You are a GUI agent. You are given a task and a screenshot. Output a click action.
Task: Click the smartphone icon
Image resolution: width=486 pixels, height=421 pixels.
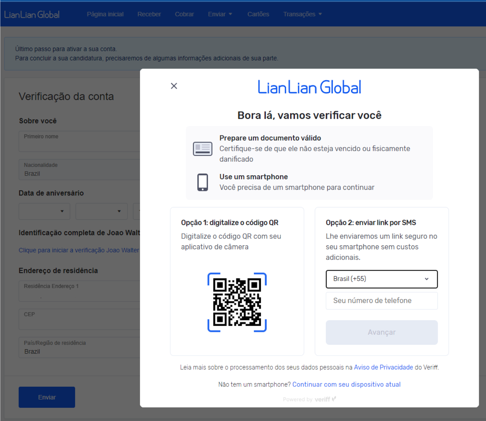[x=203, y=182]
